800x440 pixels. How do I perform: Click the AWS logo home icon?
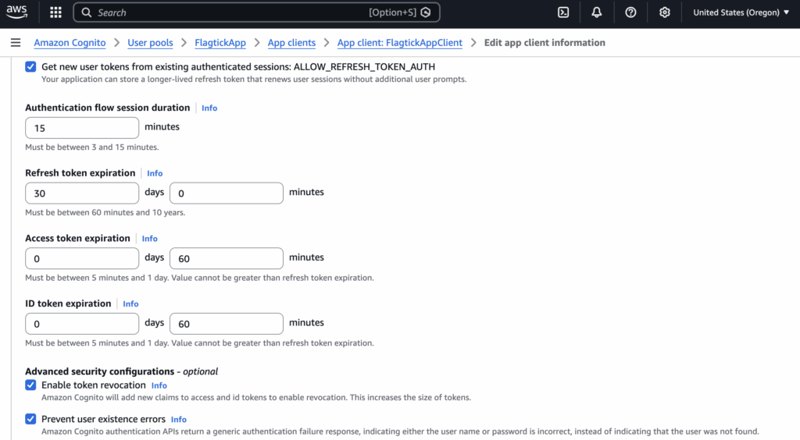(x=16, y=12)
